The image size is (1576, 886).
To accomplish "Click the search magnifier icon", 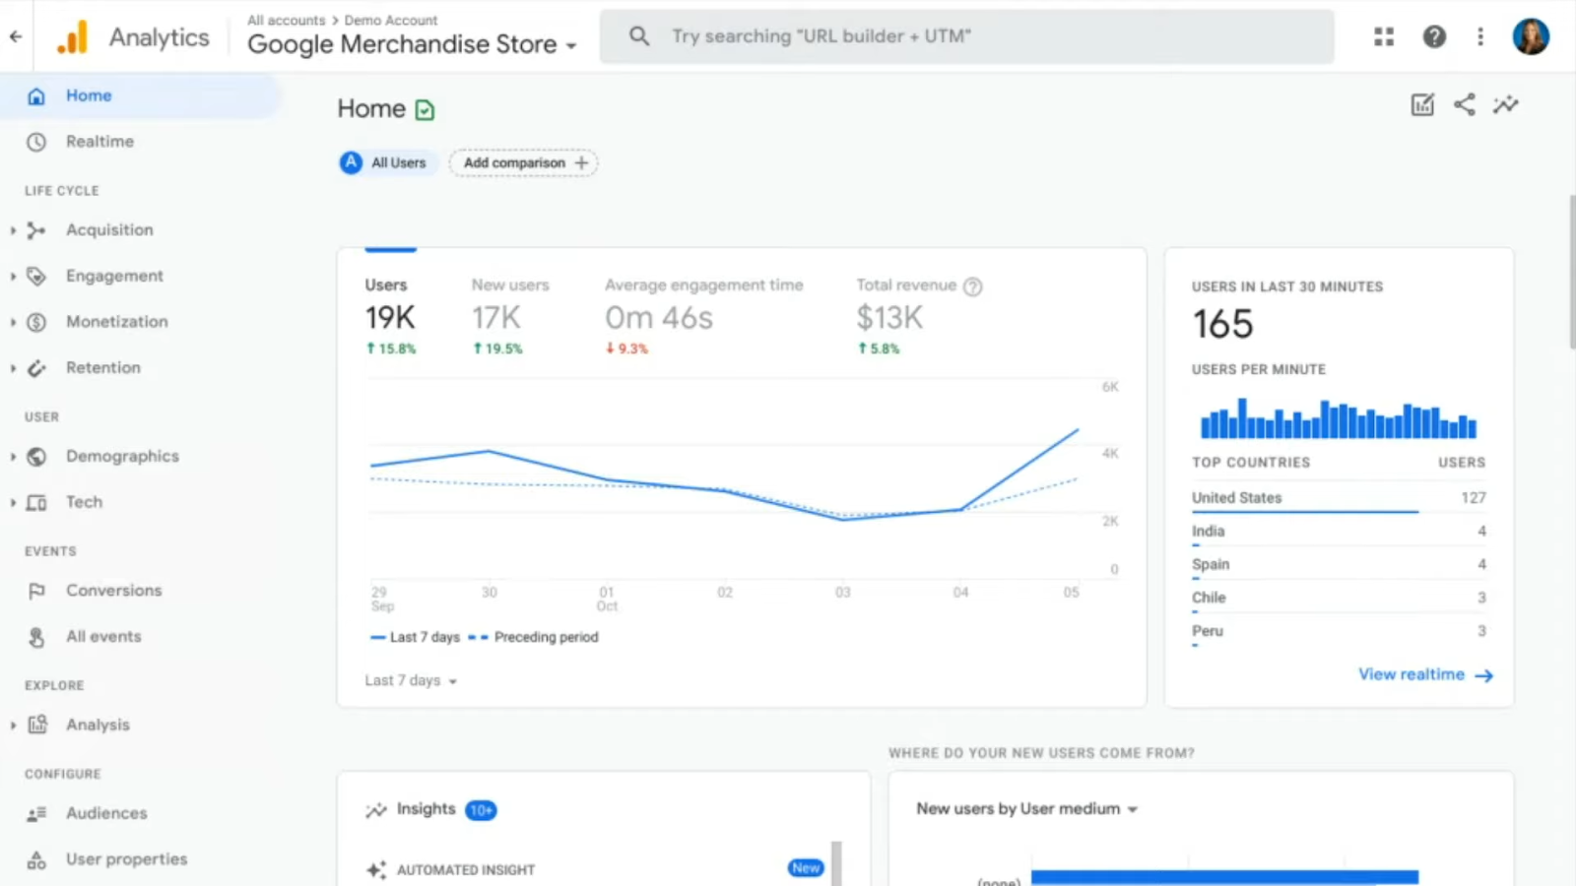I will point(639,36).
